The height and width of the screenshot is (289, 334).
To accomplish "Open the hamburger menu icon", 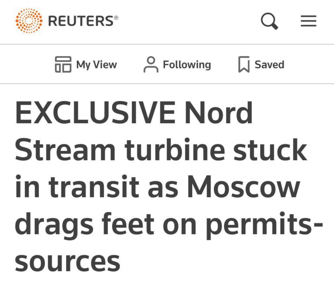I will pos(308,21).
